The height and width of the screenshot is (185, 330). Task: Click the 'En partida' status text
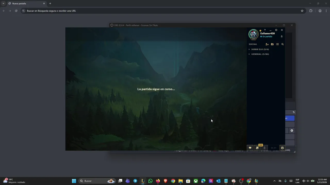pyautogui.click(x=267, y=36)
